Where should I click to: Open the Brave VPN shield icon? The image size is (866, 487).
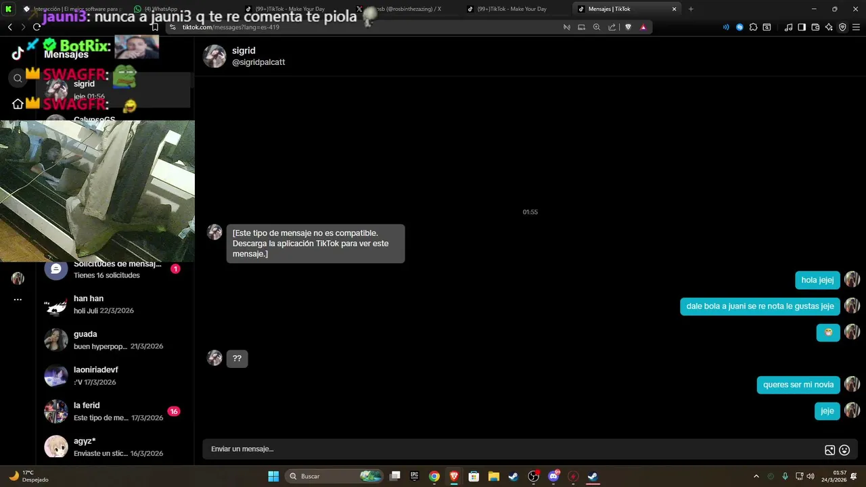pos(842,27)
